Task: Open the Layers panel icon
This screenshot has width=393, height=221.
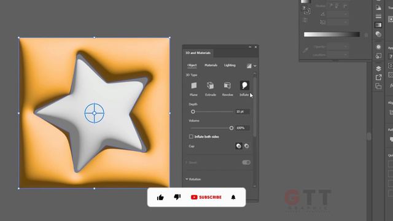Action: (378, 68)
